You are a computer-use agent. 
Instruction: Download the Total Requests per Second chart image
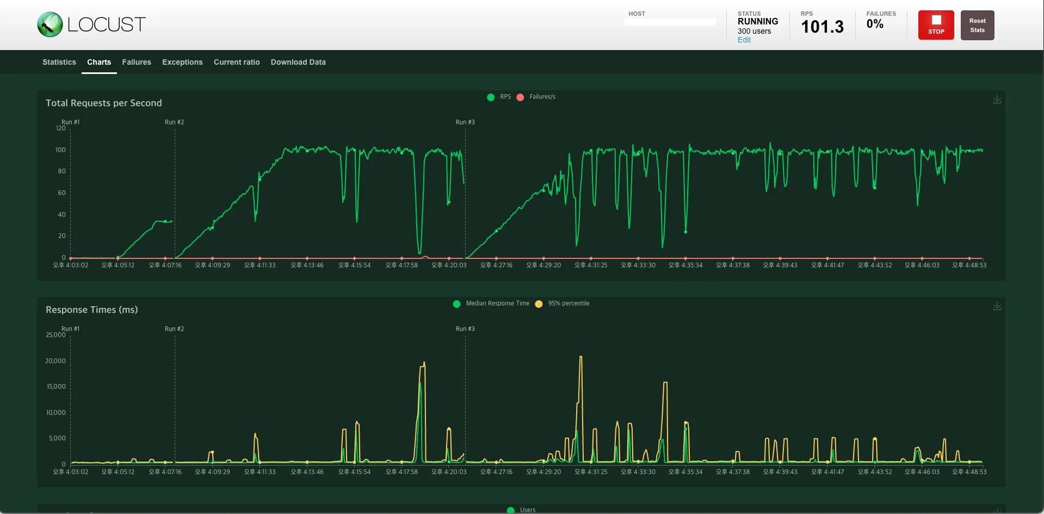tap(997, 100)
